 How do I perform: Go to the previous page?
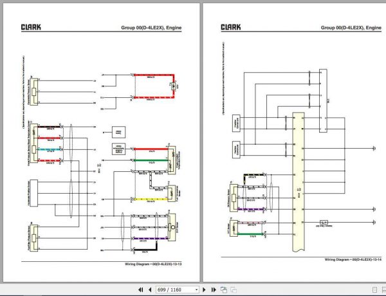coord(150,290)
